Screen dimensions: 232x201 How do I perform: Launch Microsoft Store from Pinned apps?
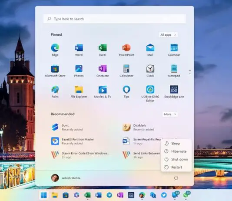pyautogui.click(x=55, y=71)
